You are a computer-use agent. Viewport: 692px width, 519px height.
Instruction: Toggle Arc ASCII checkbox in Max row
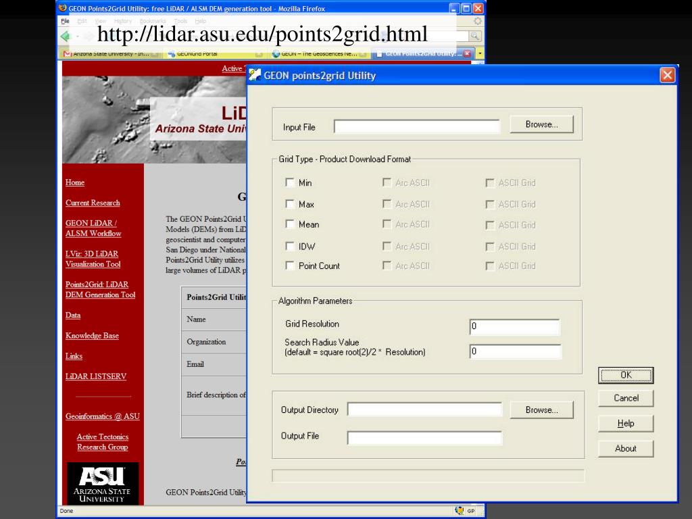387,204
